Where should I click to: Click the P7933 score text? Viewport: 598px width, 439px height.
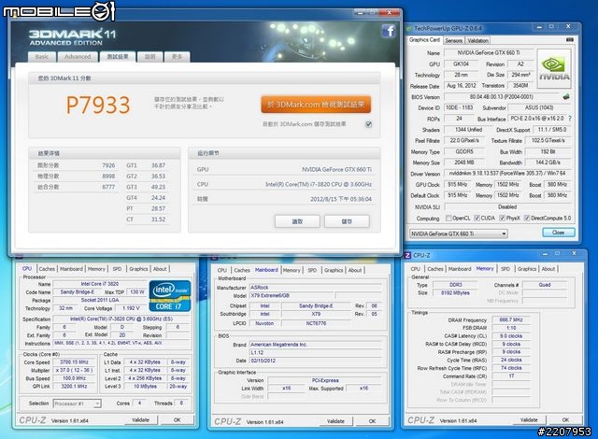tap(98, 105)
